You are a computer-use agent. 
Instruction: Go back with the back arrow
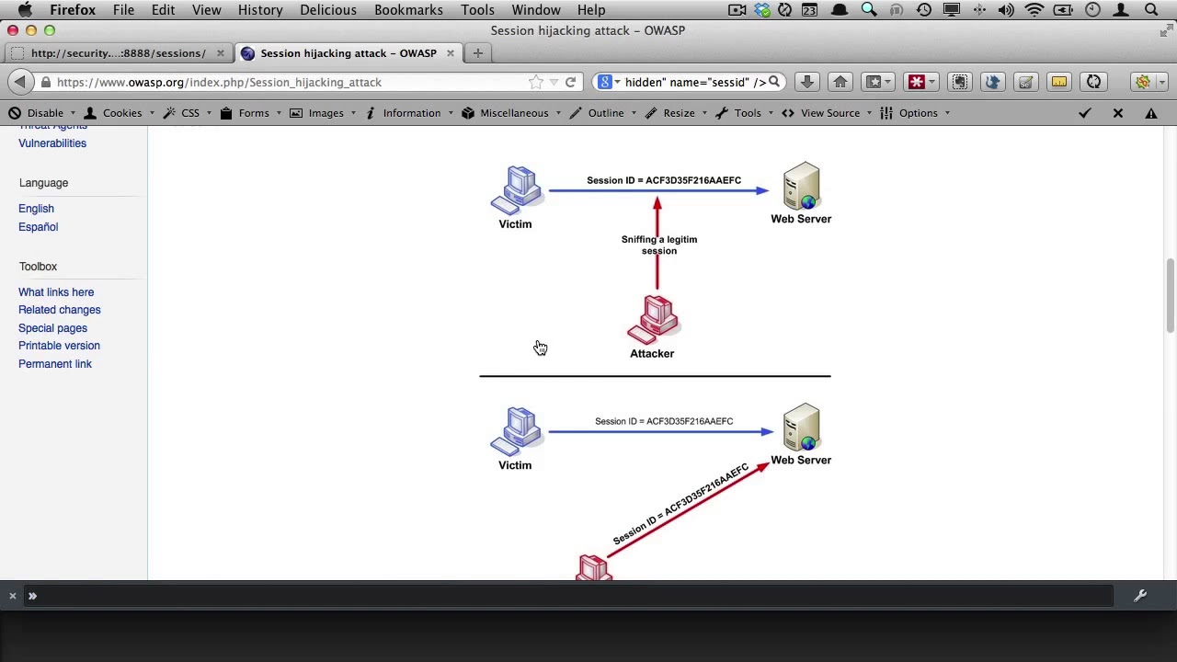[x=19, y=82]
